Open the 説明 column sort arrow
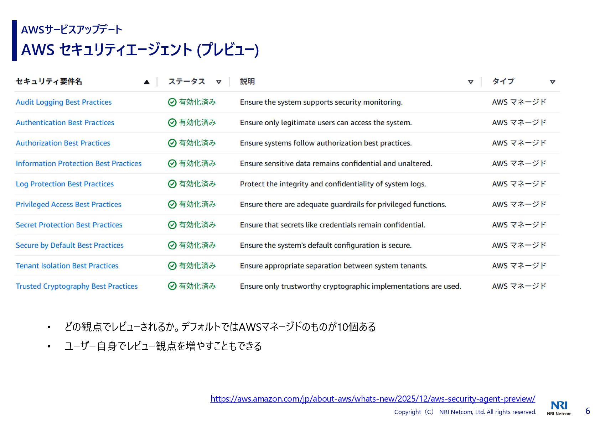Viewport: 600px width, 424px height. (x=471, y=82)
